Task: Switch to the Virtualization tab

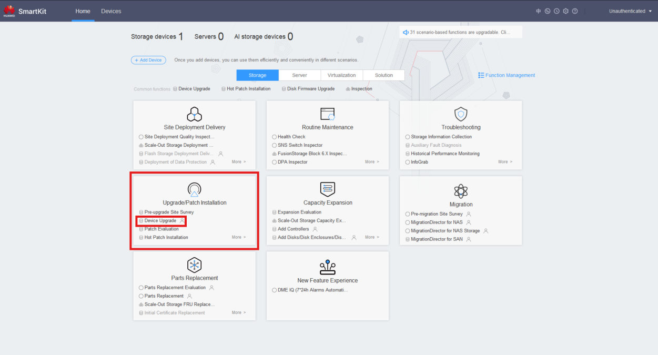Action: 341,75
